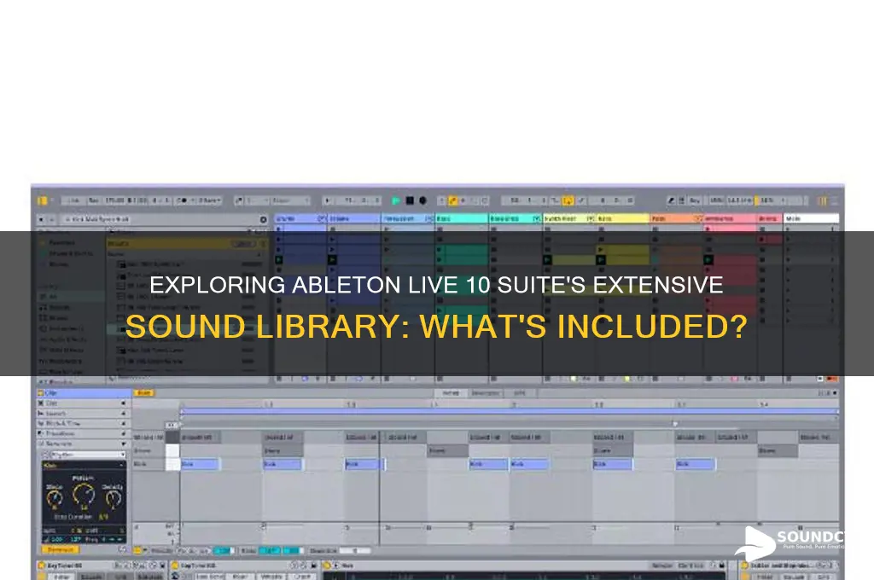874x580 pixels.
Task: Select the orange Pads track header
Action: (x=676, y=218)
